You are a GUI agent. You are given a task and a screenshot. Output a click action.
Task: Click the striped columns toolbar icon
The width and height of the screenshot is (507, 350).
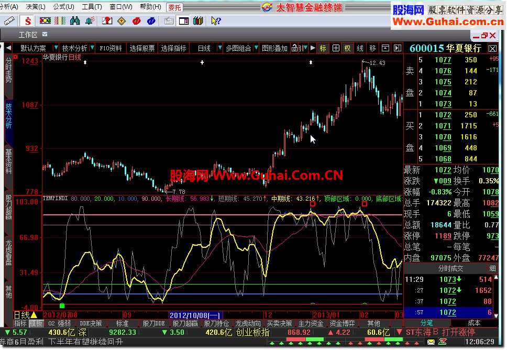coord(60,21)
